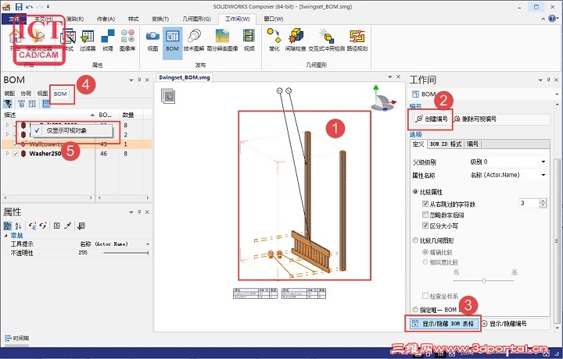Switch to the 装配 tab in left panel
This screenshot has width=563, height=359.
[9, 94]
